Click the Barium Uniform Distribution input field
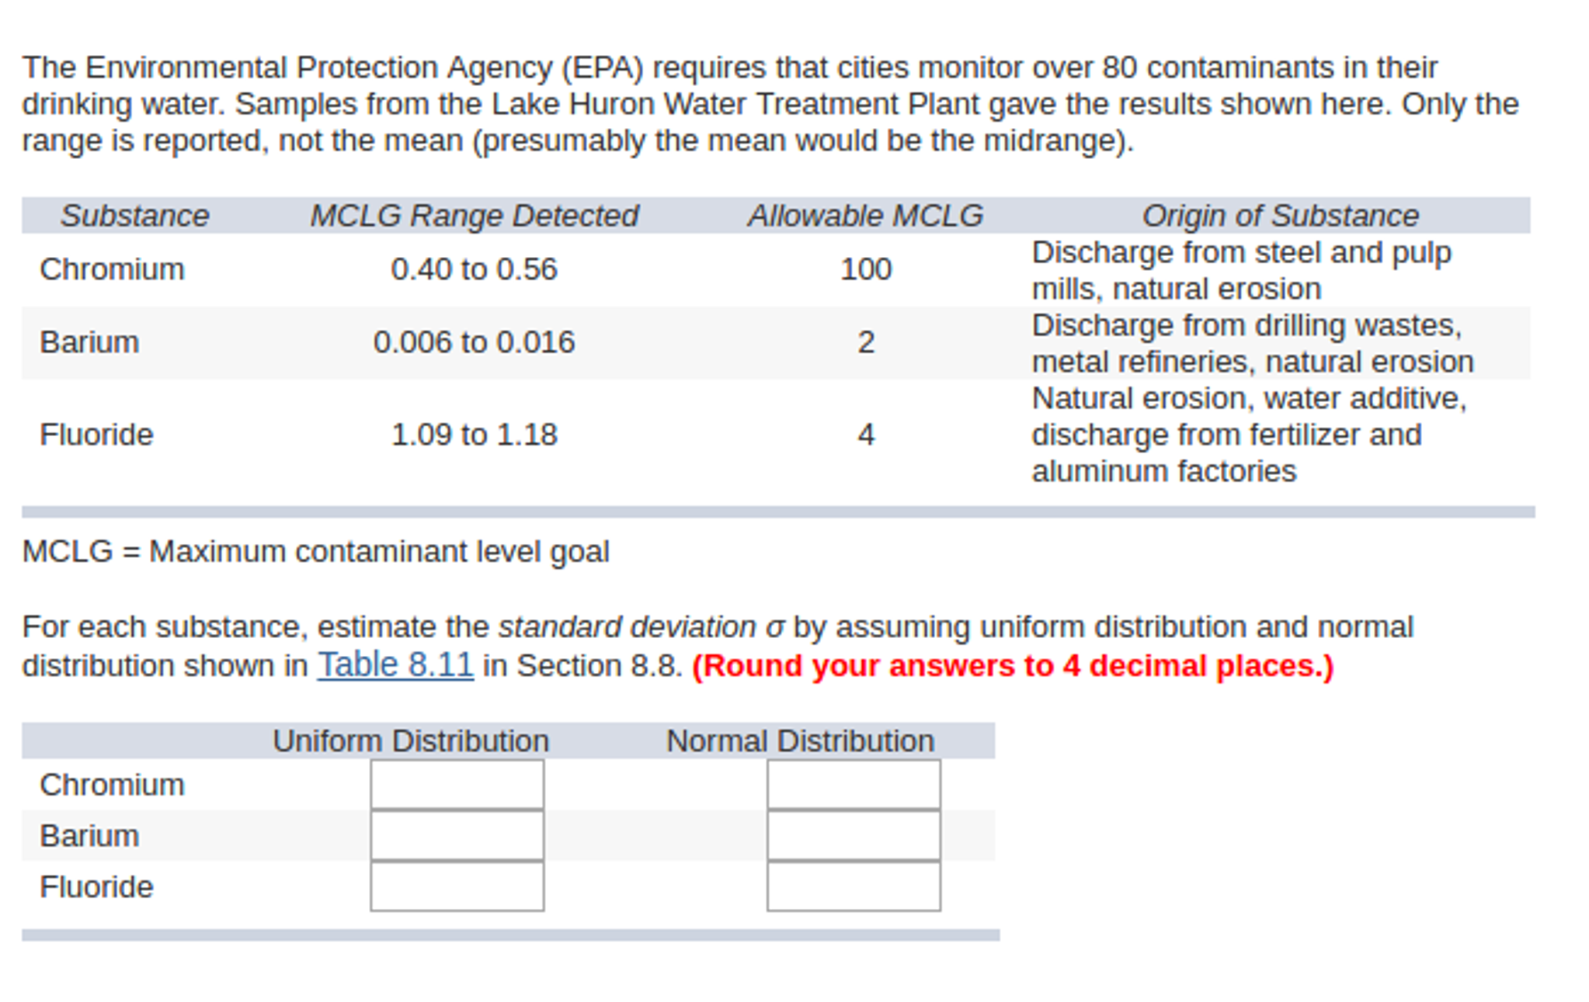Screen dimensions: 1589x1002 [x=457, y=835]
